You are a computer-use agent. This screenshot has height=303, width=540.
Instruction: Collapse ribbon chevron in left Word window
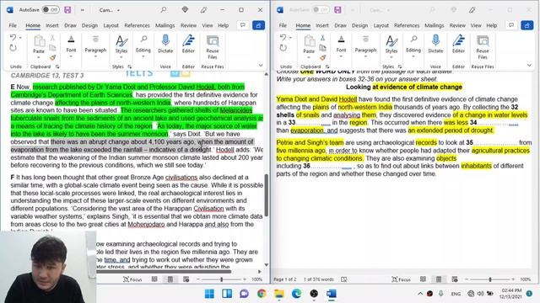coord(261,66)
